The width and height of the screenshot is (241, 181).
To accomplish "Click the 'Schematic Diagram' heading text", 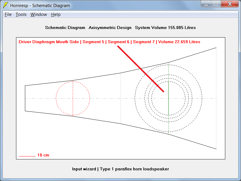I will (65, 28).
